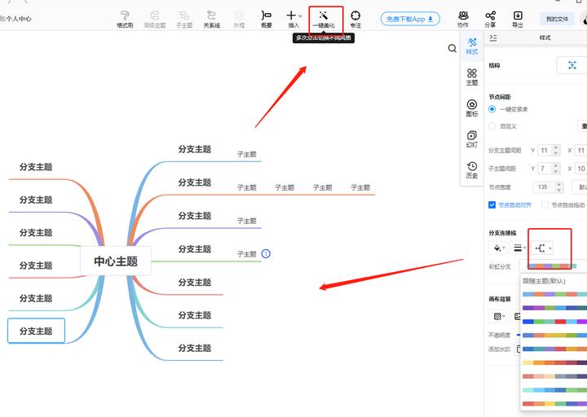The width and height of the screenshot is (587, 417).
Task: Open branch connector shape dropdown
Action: [x=542, y=248]
